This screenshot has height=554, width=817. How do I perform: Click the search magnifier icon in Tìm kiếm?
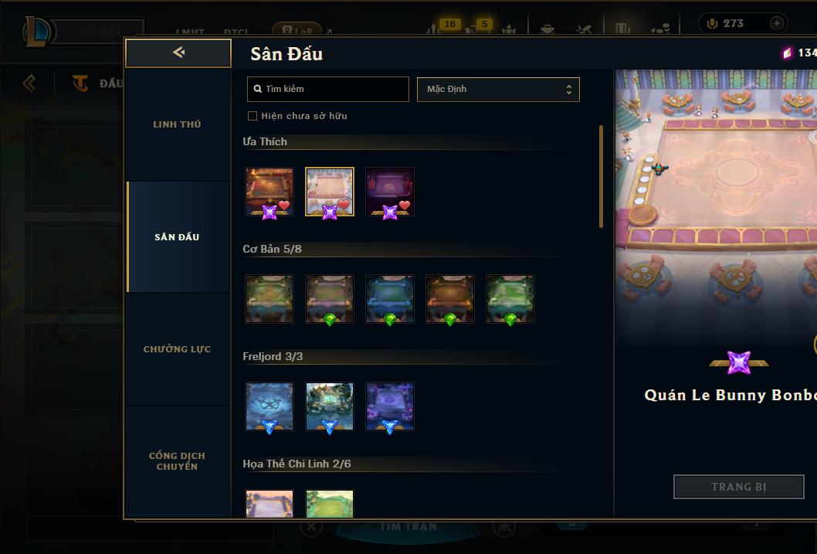point(257,89)
